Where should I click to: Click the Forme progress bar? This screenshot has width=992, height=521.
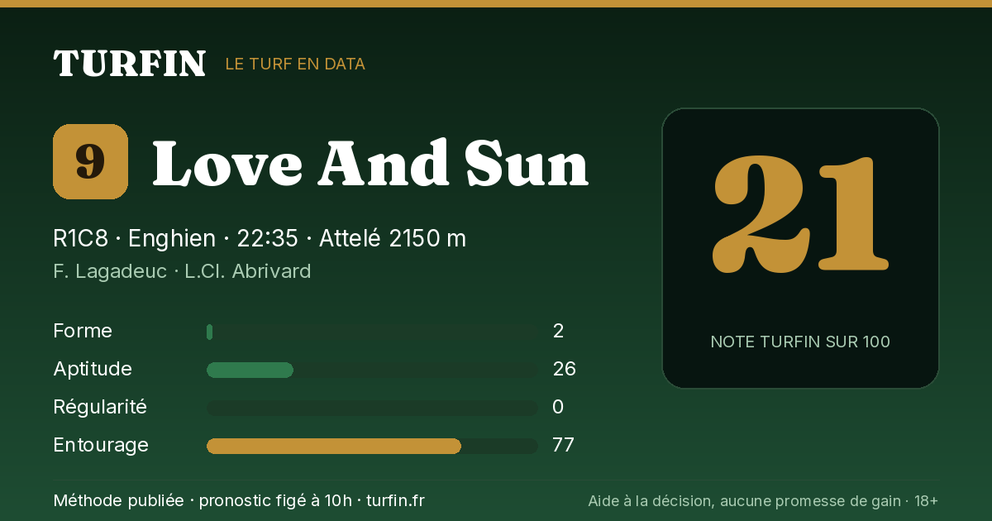[372, 332]
